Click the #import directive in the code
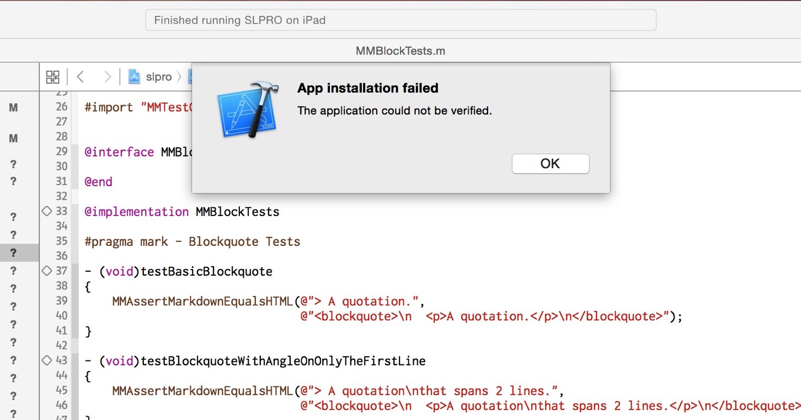The image size is (801, 420). (x=109, y=107)
